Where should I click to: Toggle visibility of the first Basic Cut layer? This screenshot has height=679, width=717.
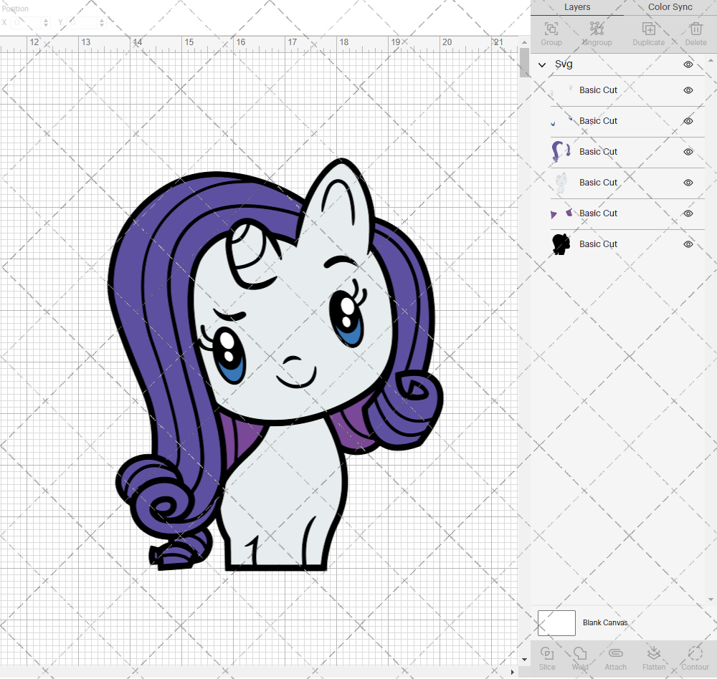pyautogui.click(x=688, y=90)
